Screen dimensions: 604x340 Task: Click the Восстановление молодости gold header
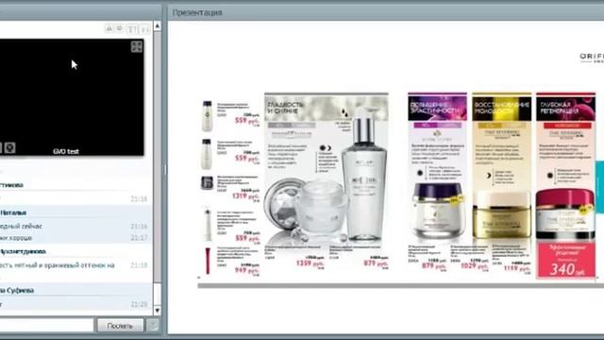point(501,107)
